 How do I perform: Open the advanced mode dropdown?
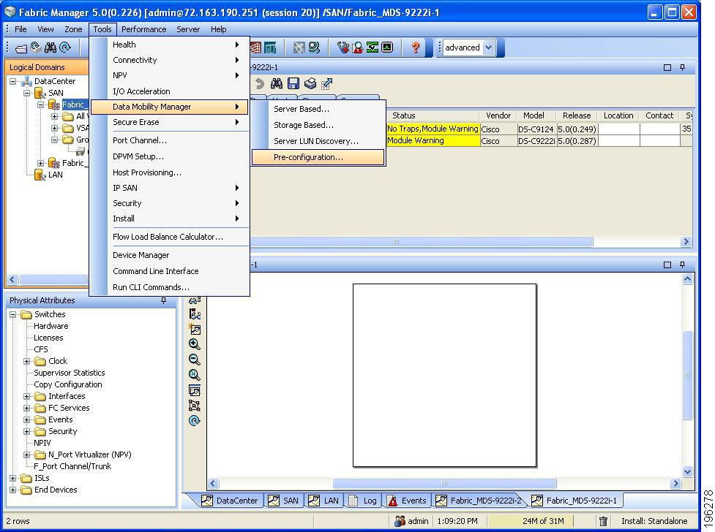pyautogui.click(x=489, y=47)
